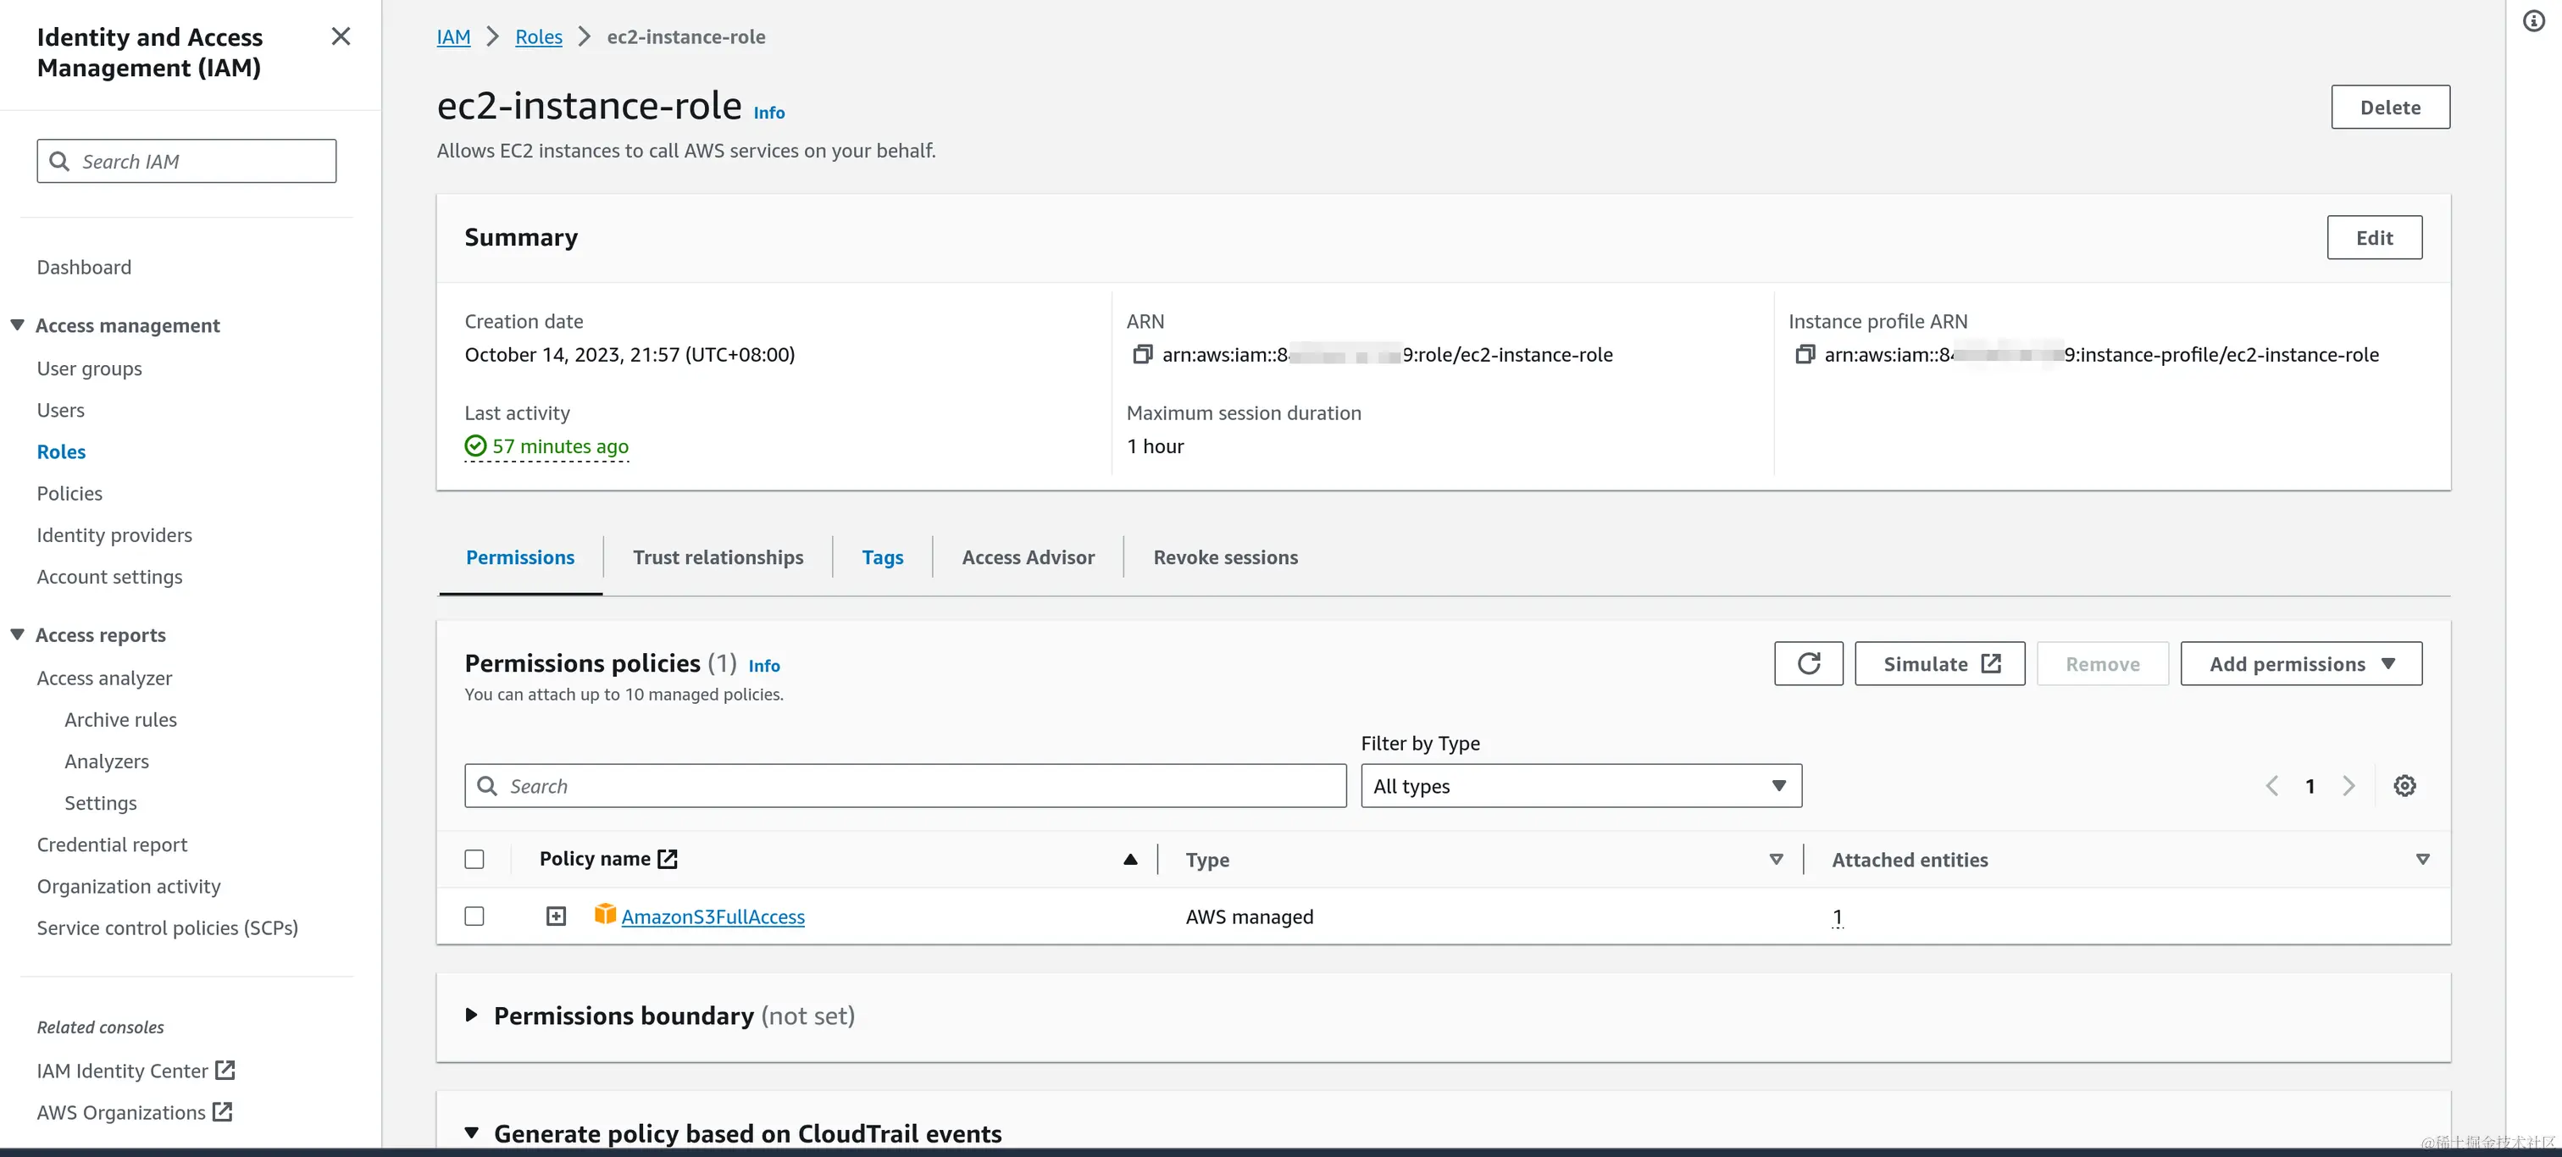The height and width of the screenshot is (1157, 2562).
Task: Refresh the permissions policies list
Action: click(1807, 664)
